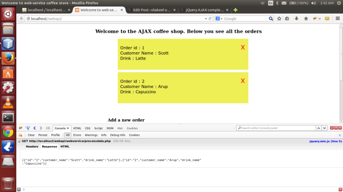Screen dimensions: 343x192
Task: Bookmark this page with star icon
Action: click(x=279, y=19)
